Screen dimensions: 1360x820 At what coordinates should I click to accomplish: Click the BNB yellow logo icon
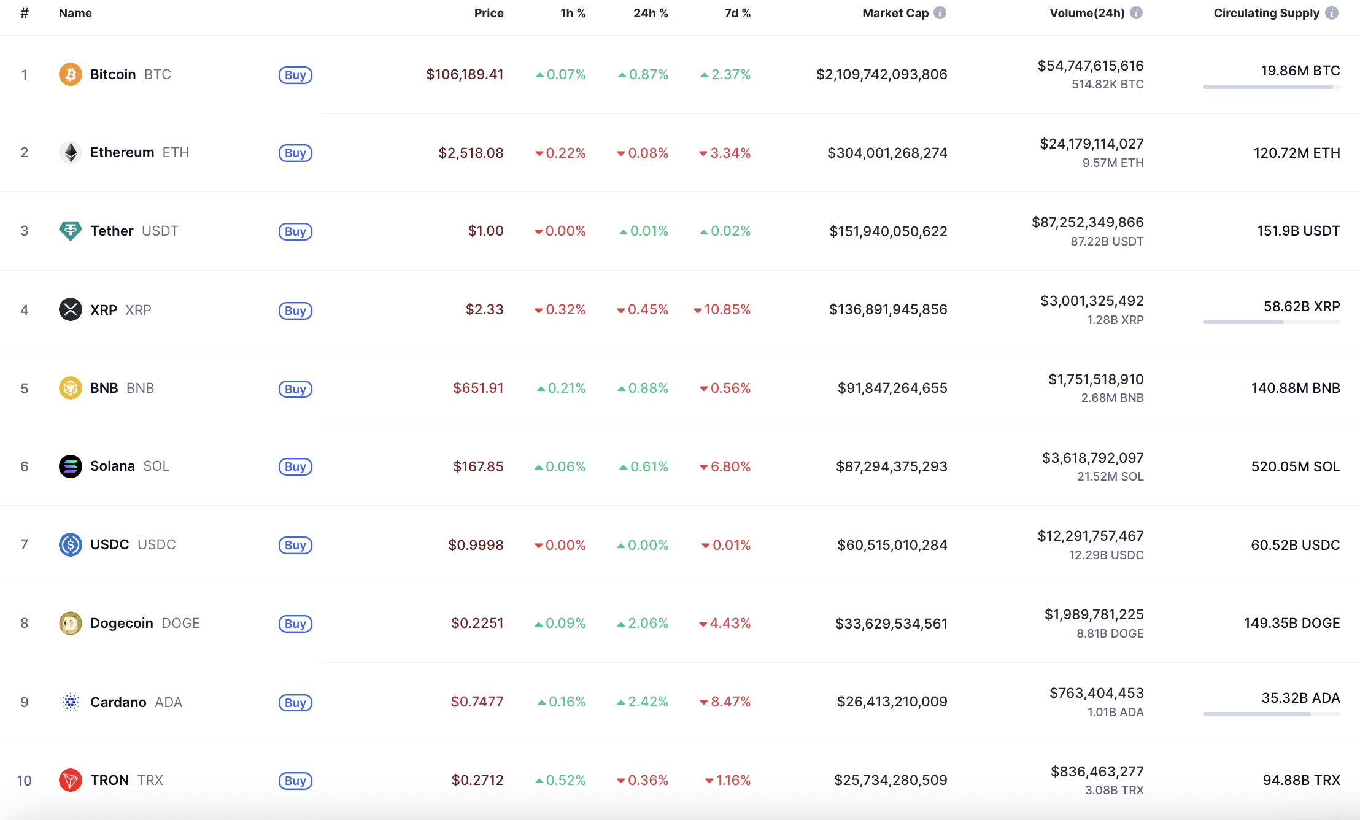[71, 388]
